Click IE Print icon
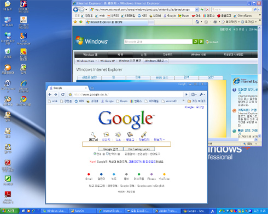Image resolution: width=268 pixels, height=214 pixels. (x=215, y=22)
